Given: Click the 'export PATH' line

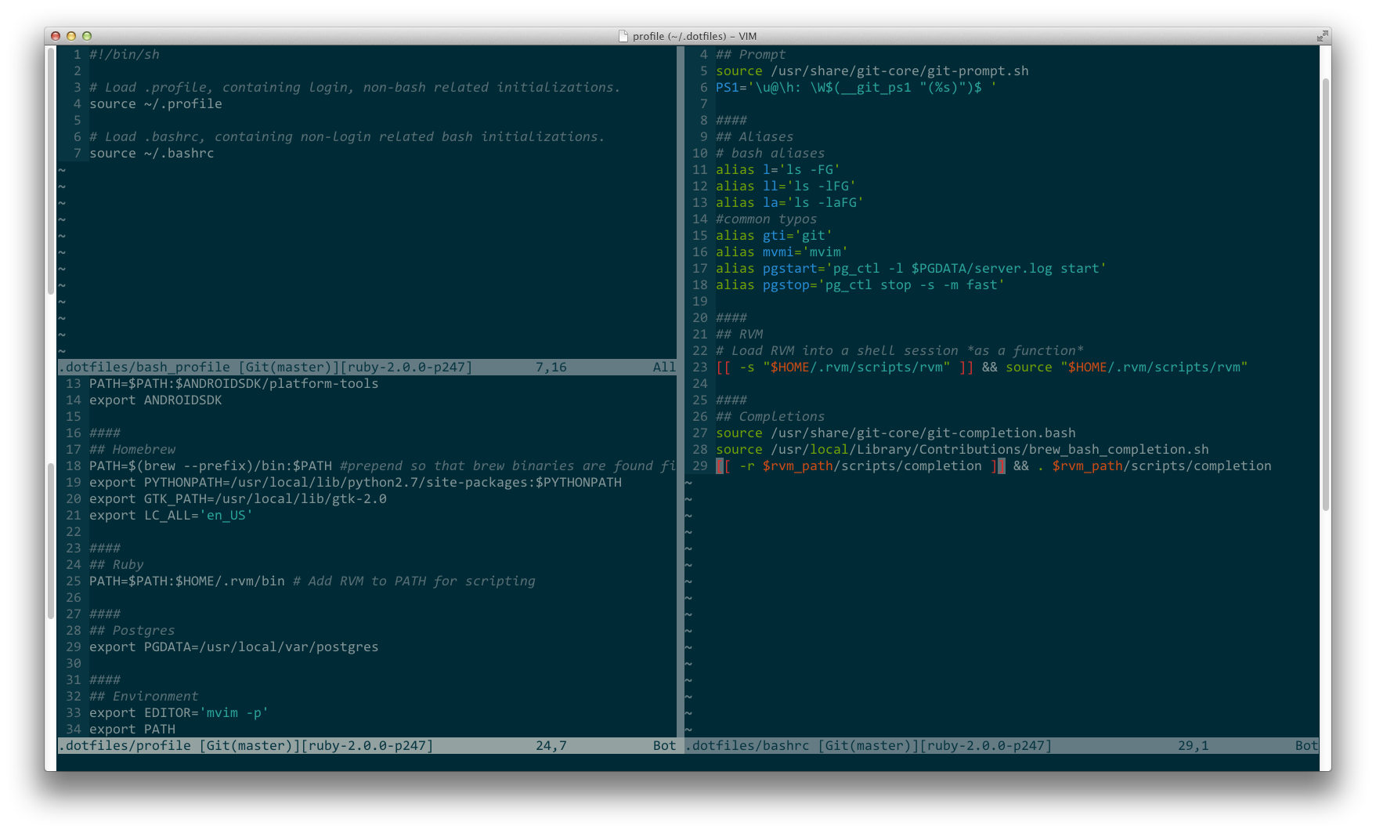Looking at the screenshot, I should 132,729.
